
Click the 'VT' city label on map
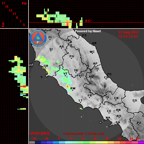tap(65, 74)
